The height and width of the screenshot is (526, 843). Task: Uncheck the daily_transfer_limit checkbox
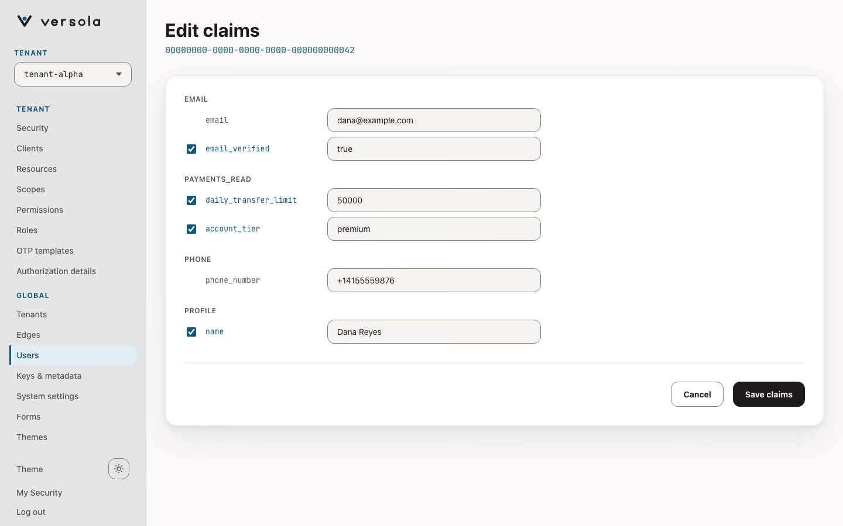click(191, 200)
